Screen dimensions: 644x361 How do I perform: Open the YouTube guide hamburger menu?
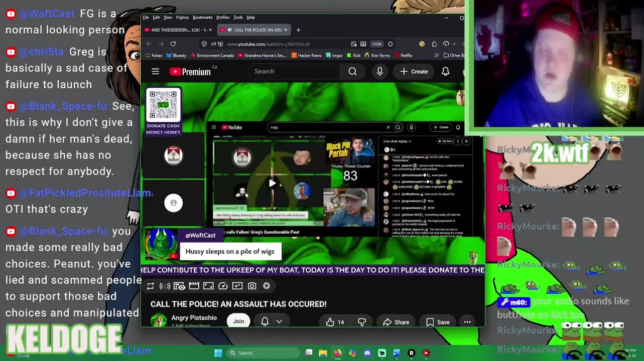tap(156, 72)
